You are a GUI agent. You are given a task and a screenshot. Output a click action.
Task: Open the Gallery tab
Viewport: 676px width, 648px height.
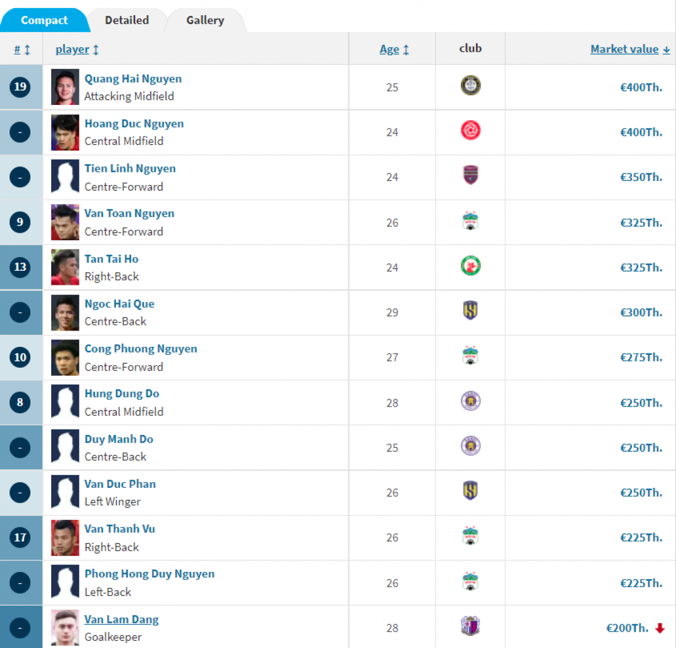204,20
